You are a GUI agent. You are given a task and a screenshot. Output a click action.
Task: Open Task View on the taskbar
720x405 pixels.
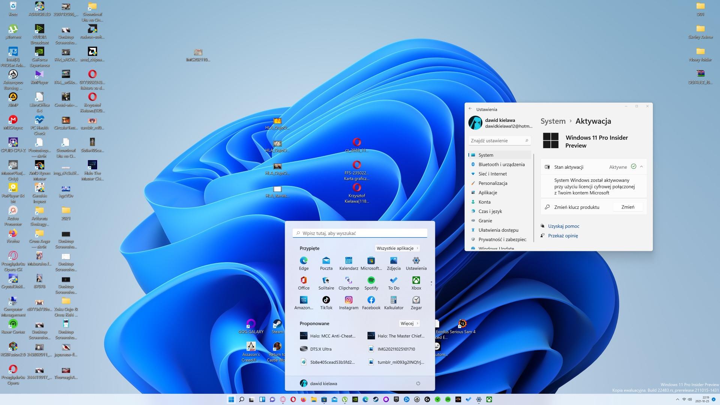point(252,399)
